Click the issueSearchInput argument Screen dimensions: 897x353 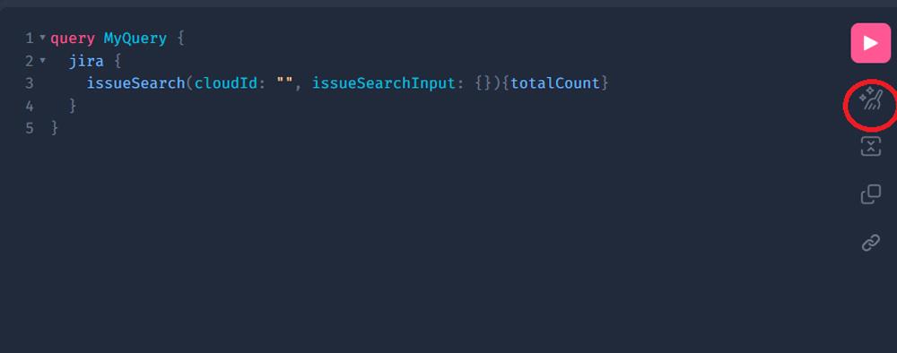coord(384,83)
